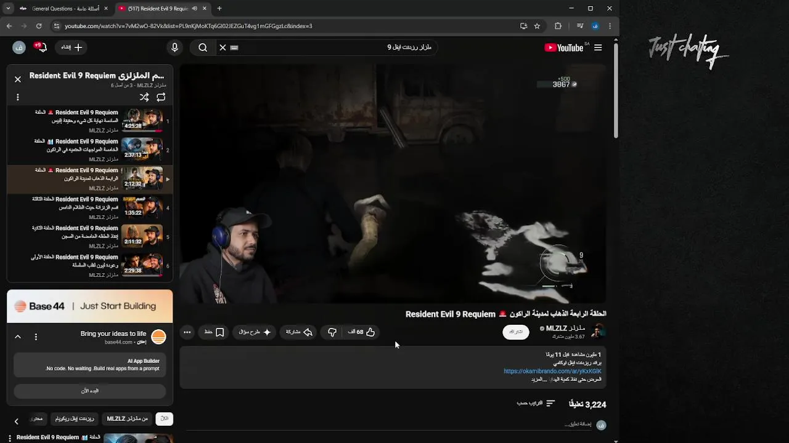
Task: Play playlist video 1 with 4:25:28 duration
Action: pos(89,121)
